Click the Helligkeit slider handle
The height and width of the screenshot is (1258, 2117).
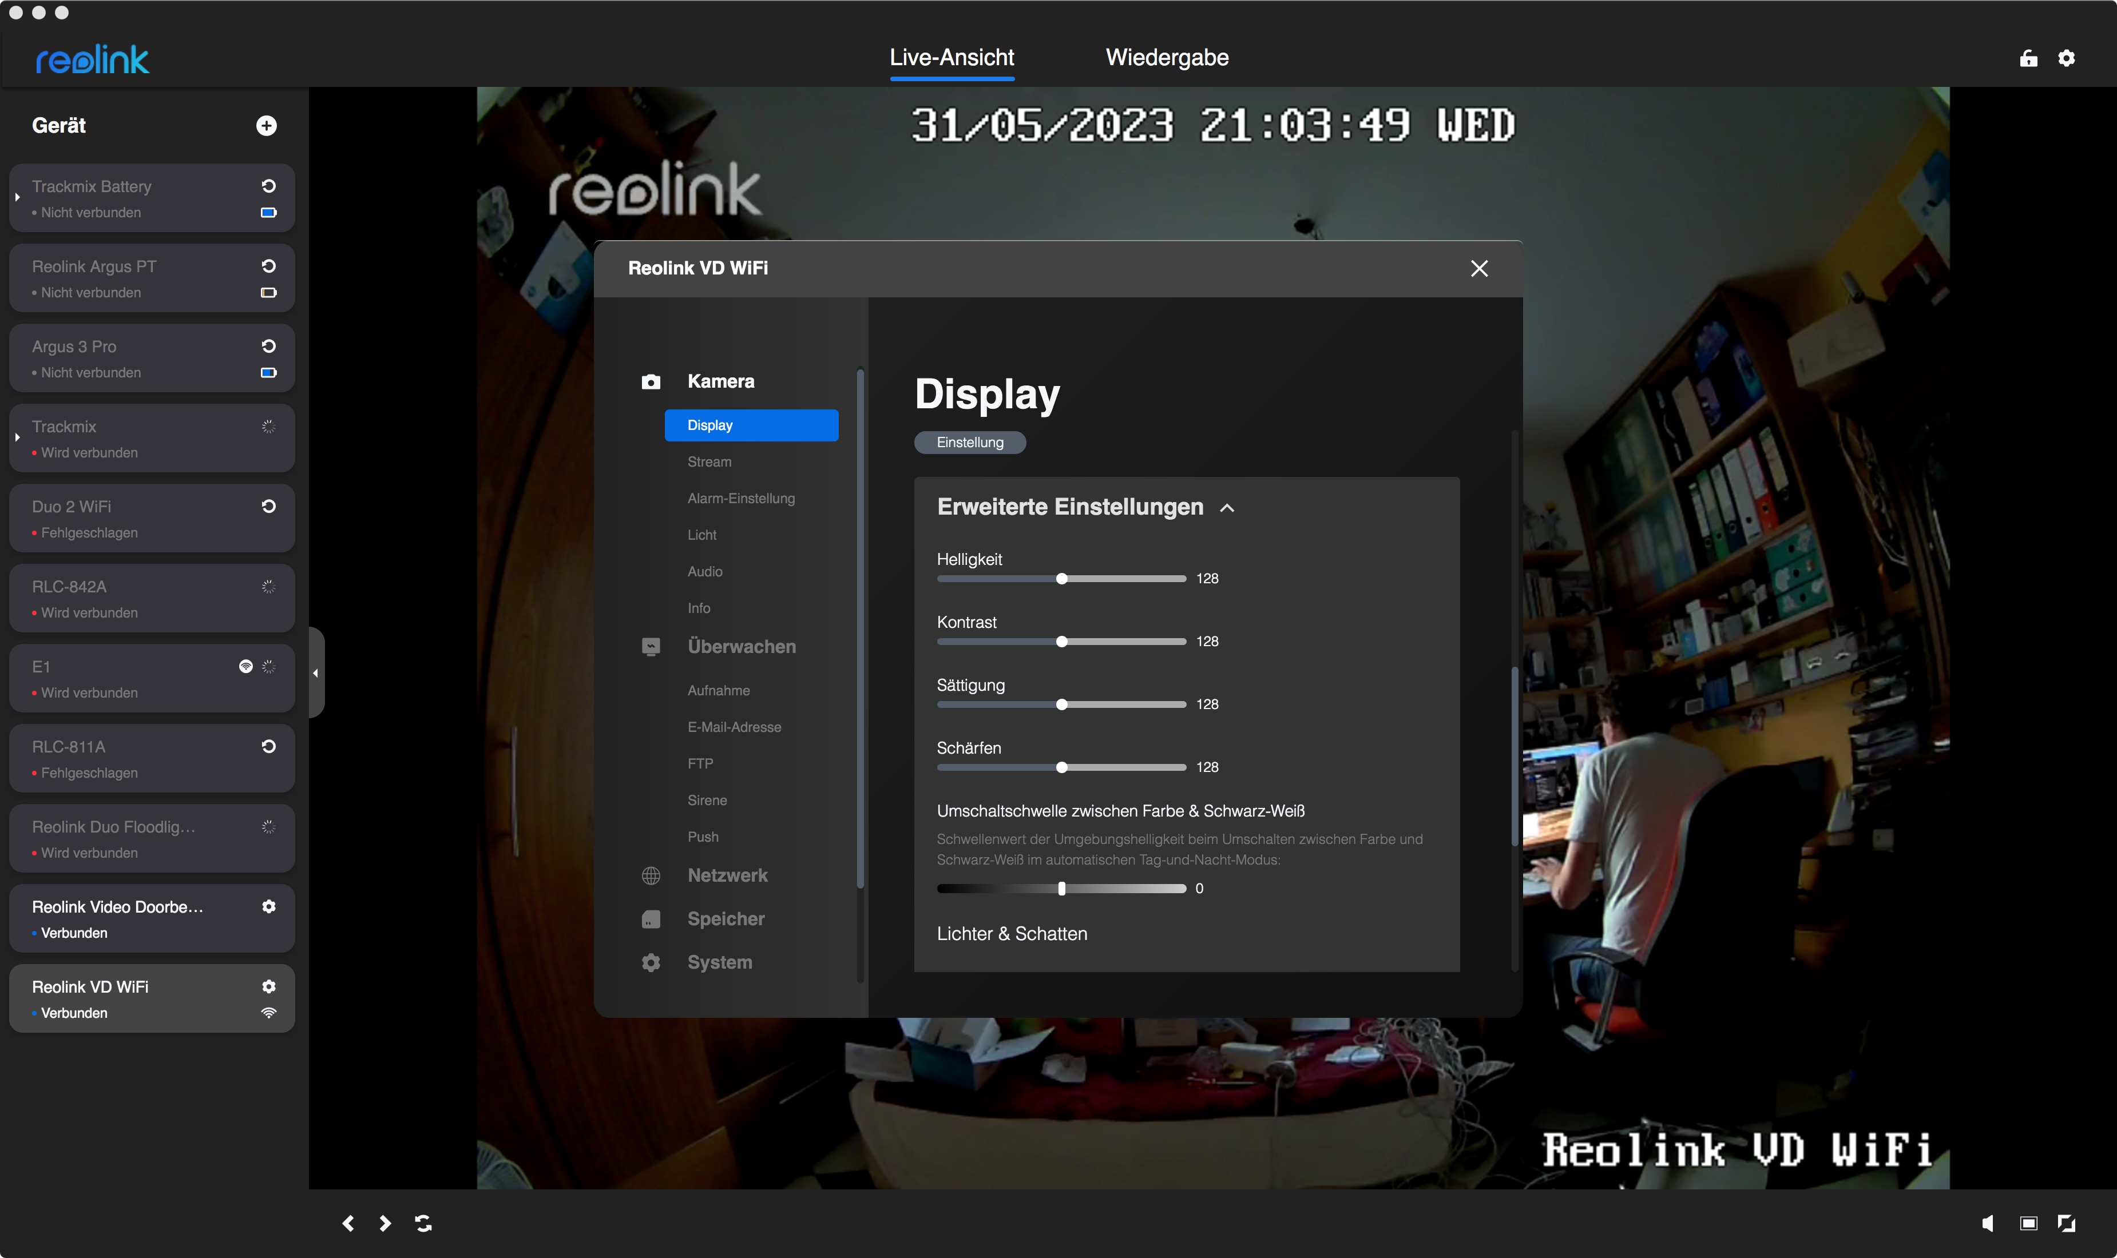pyautogui.click(x=1061, y=578)
